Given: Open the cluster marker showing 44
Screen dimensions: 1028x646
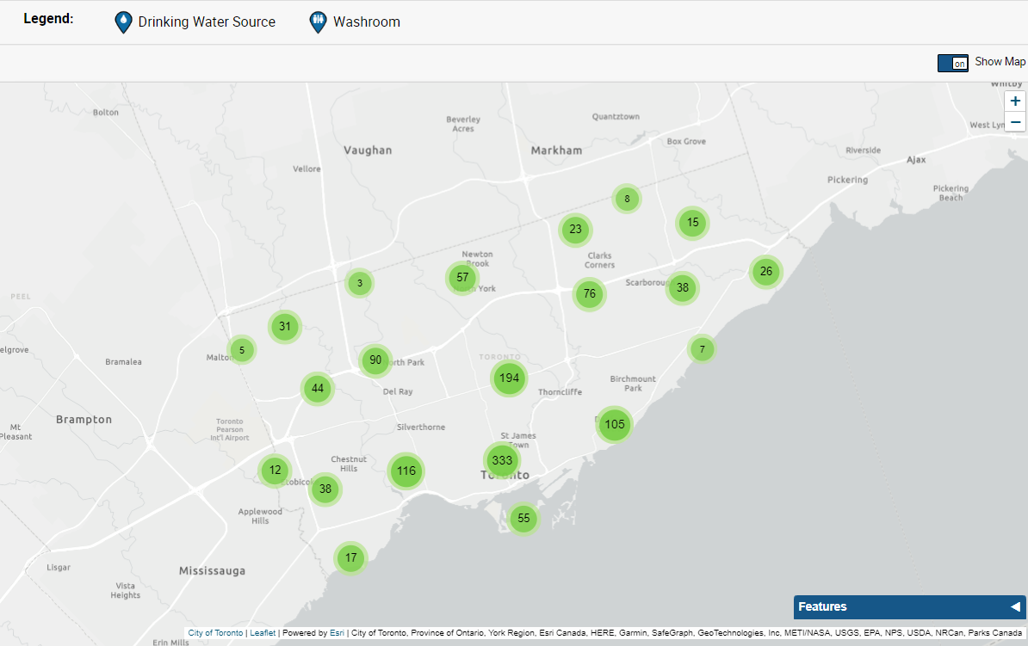Looking at the screenshot, I should click(318, 389).
